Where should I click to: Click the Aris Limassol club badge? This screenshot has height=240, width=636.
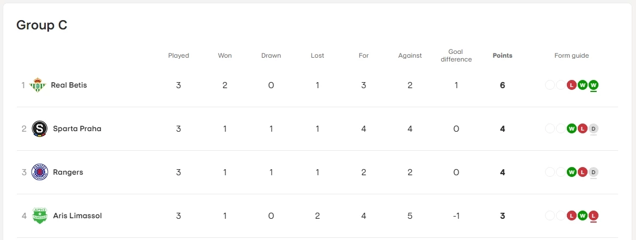[39, 216]
